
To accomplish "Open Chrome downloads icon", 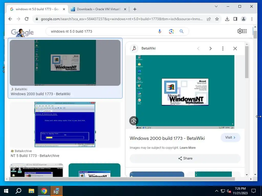I will (227, 19).
